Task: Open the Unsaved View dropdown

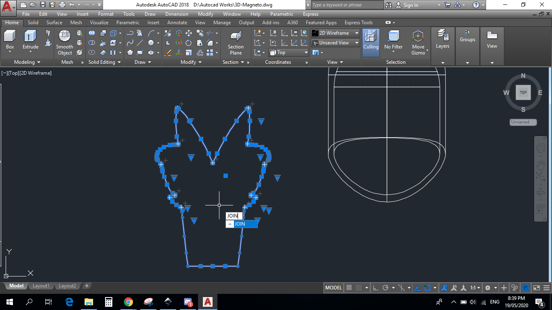Action: click(335, 43)
